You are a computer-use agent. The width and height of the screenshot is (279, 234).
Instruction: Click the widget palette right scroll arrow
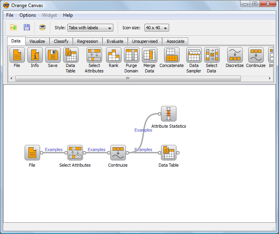coord(270,78)
